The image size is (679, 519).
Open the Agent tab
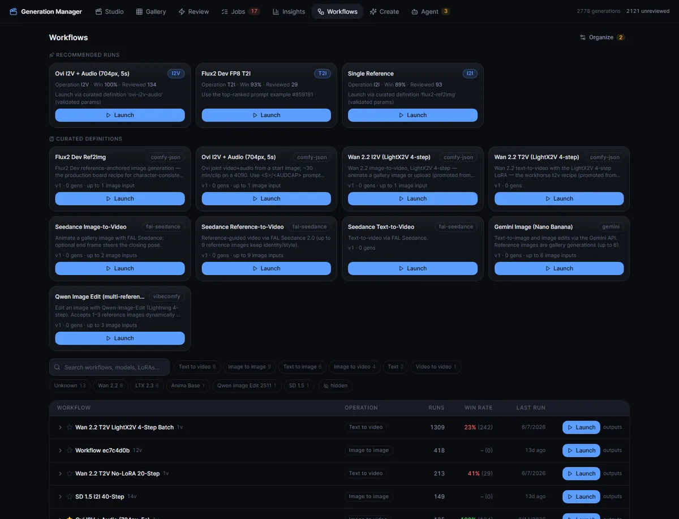[x=431, y=11]
